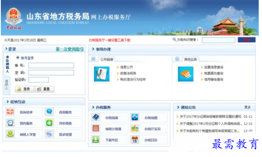The image size is (262, 157).
Task: Click the 评价调查 label
Action: coord(65,123)
